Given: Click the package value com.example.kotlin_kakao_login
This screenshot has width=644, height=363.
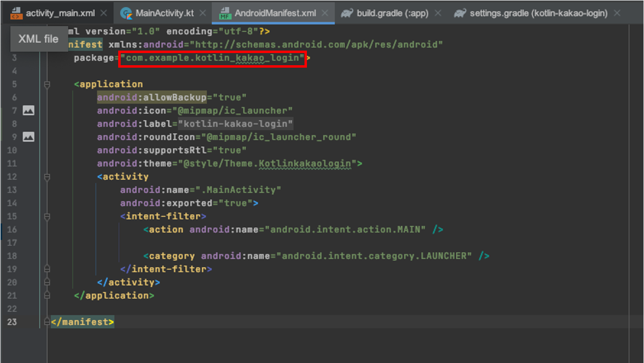Looking at the screenshot, I should (x=213, y=58).
